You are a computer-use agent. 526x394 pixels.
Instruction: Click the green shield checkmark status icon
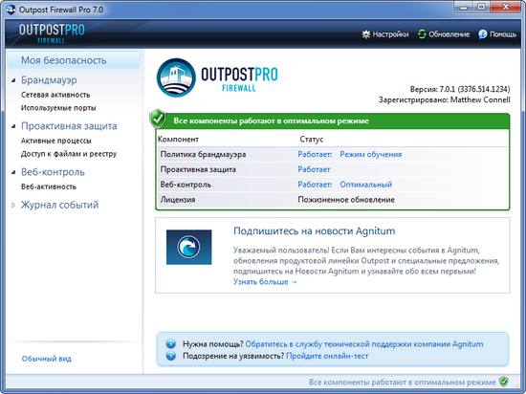point(158,119)
